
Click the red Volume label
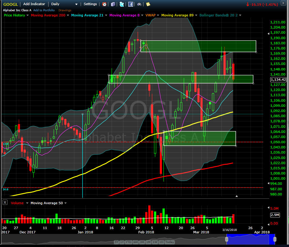point(17,203)
